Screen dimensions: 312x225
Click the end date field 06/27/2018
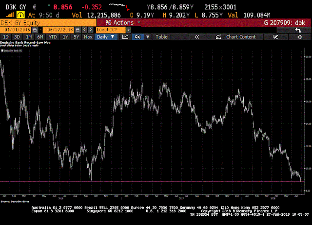coord(58,30)
